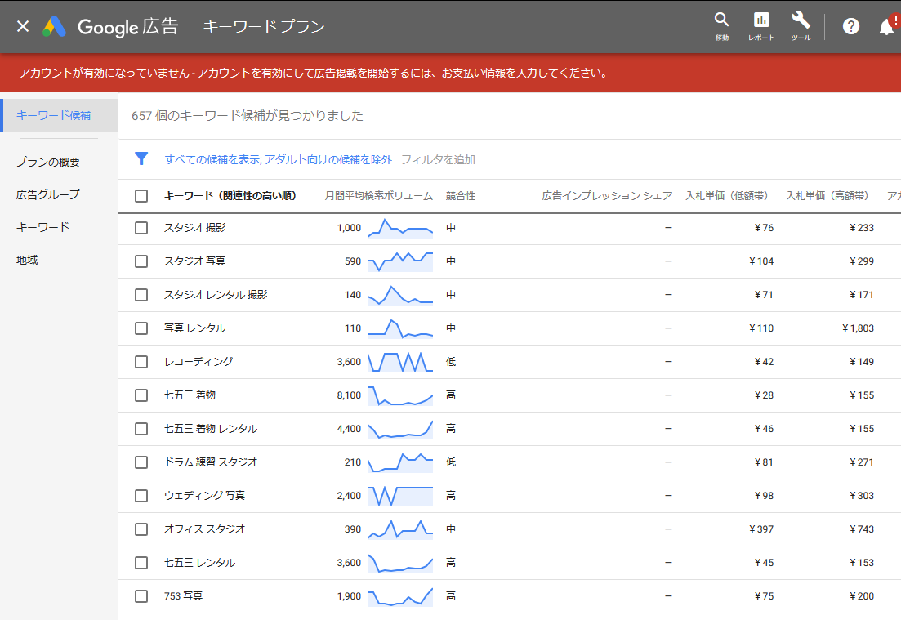Sort by 入札単価(高額帯) column header
Image resolution: width=901 pixels, height=620 pixels.
[827, 196]
